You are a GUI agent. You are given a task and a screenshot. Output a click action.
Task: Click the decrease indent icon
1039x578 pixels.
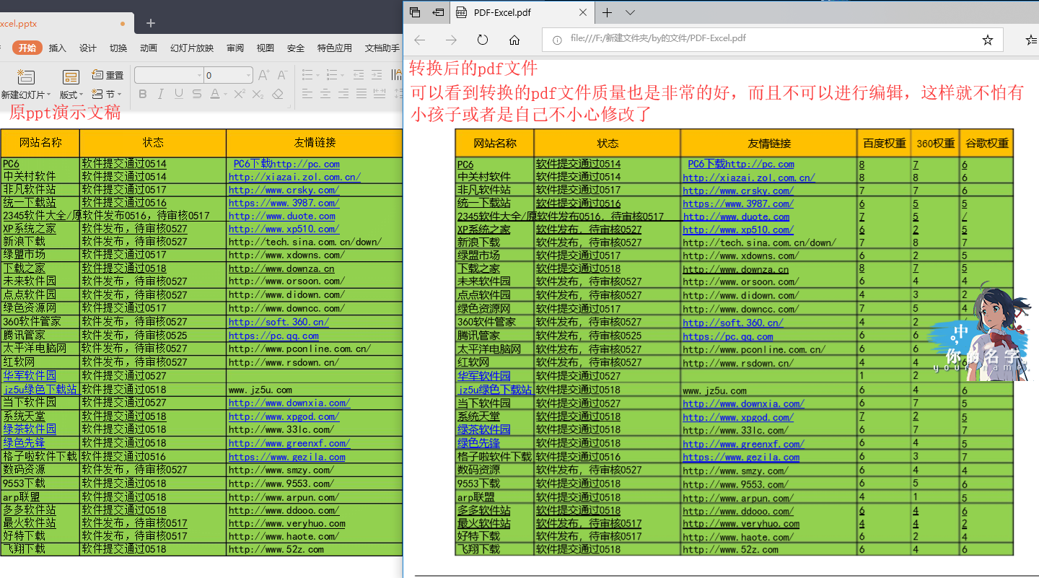point(359,75)
